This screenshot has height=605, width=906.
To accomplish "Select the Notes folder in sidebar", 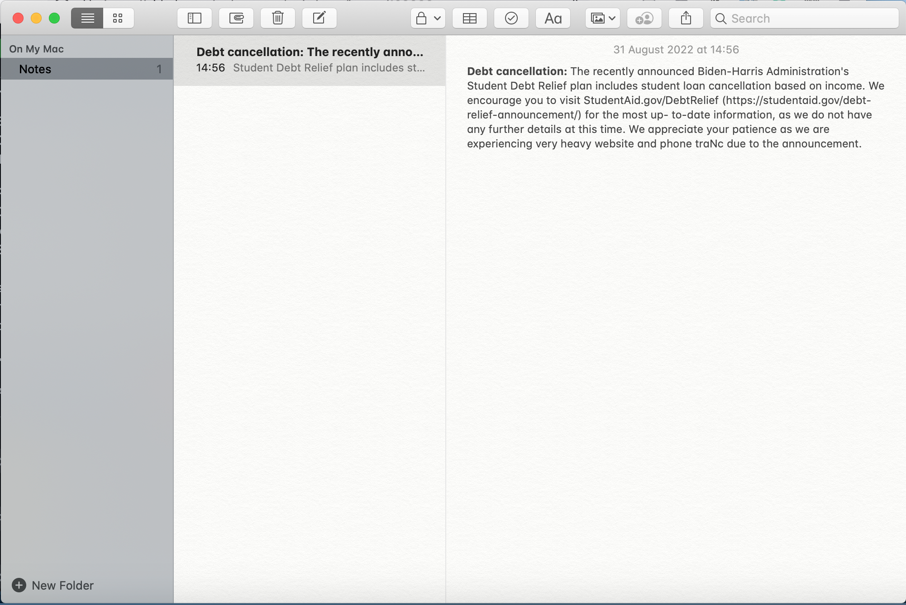I will tap(86, 69).
